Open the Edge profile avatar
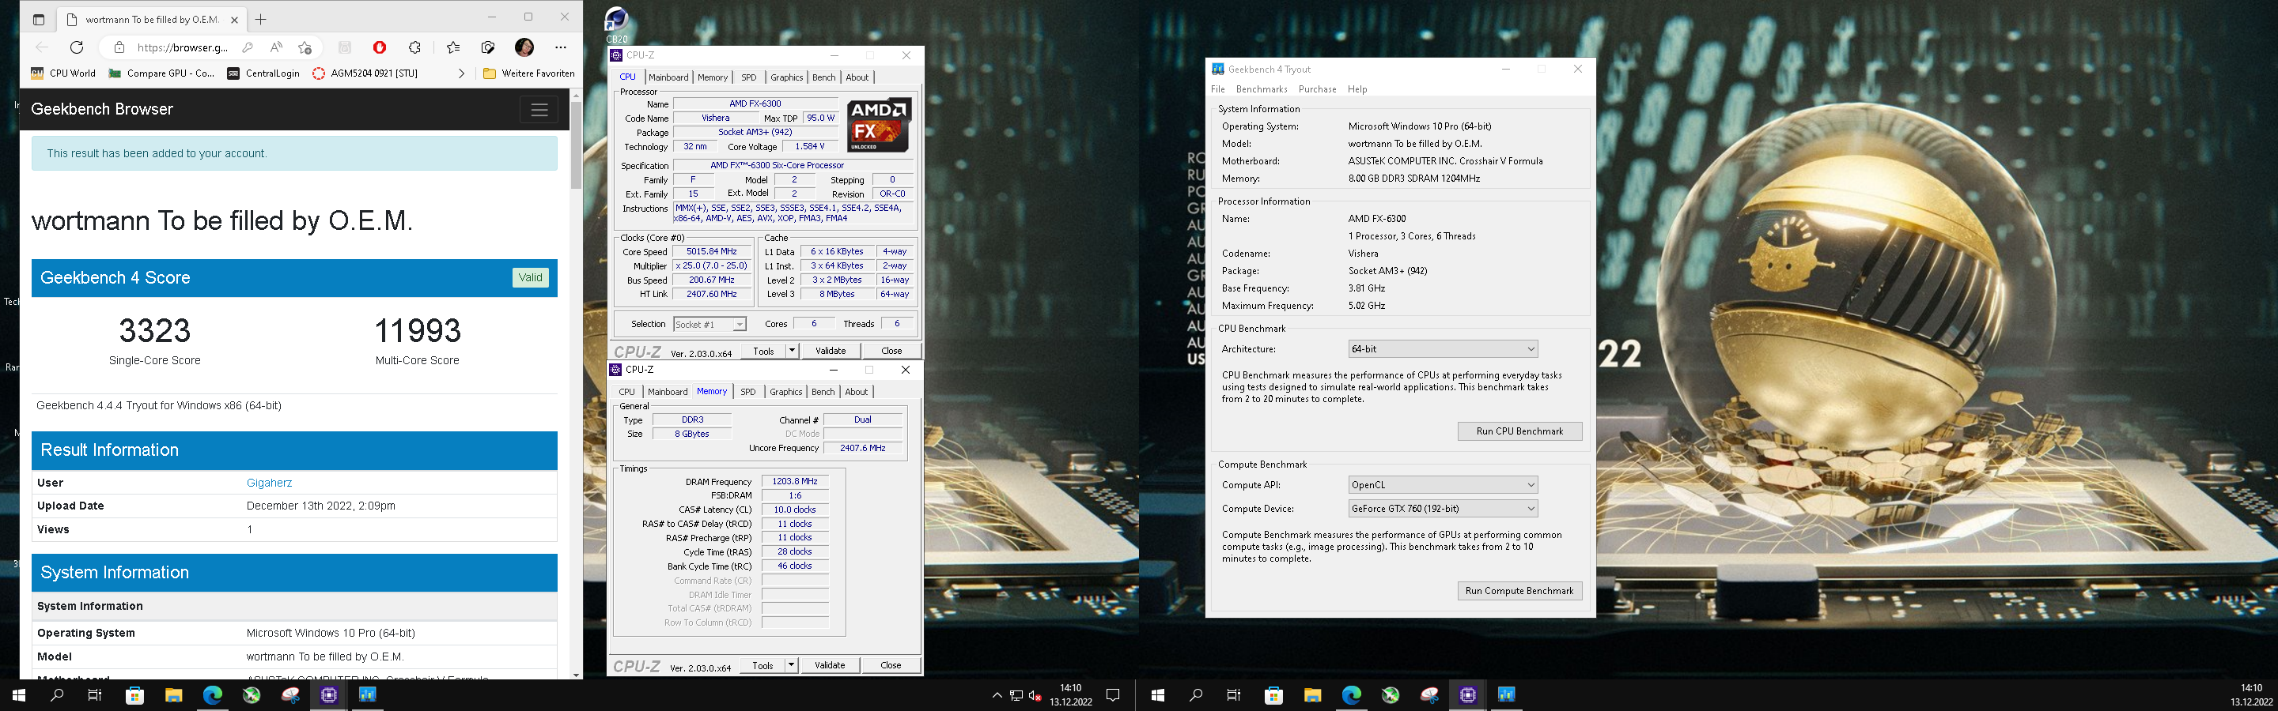 pos(524,47)
